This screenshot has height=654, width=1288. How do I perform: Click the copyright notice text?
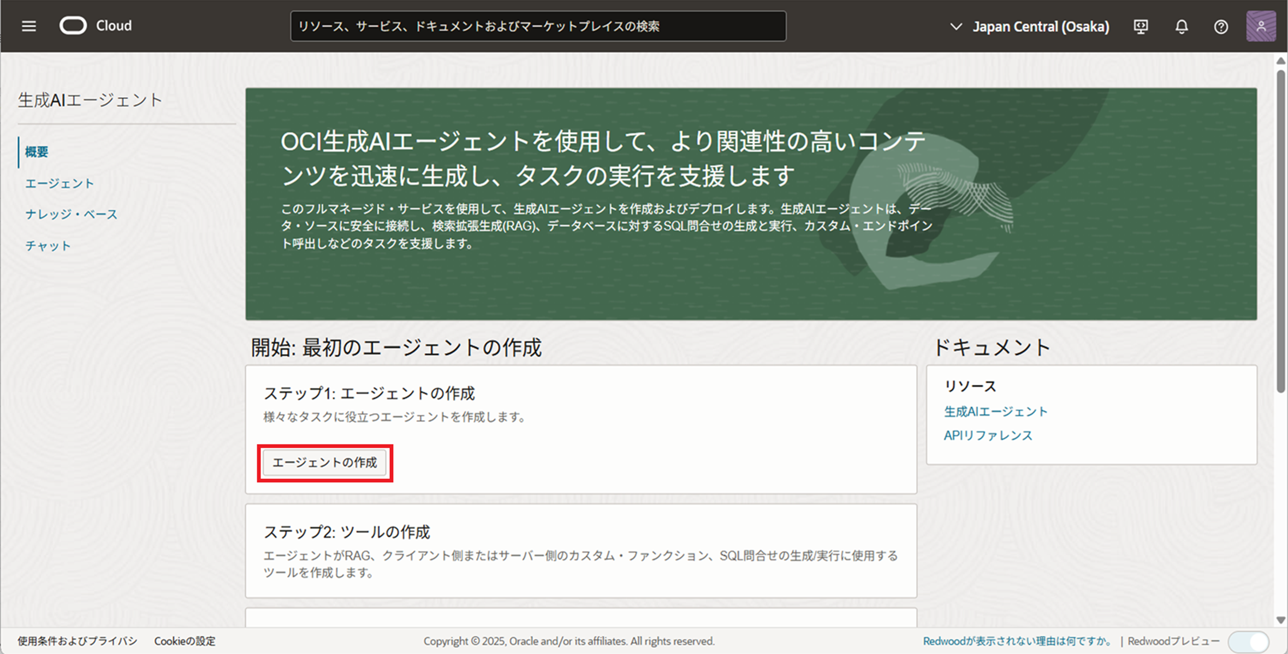pos(569,641)
